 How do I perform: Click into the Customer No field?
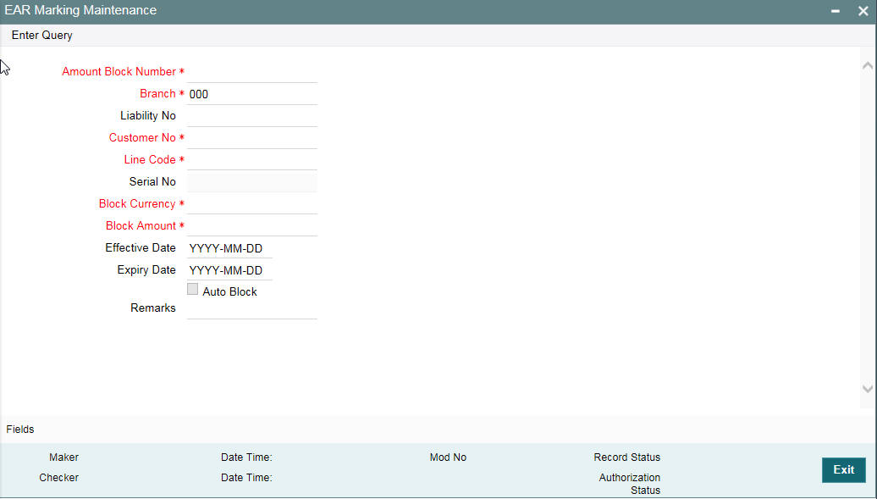(x=251, y=138)
